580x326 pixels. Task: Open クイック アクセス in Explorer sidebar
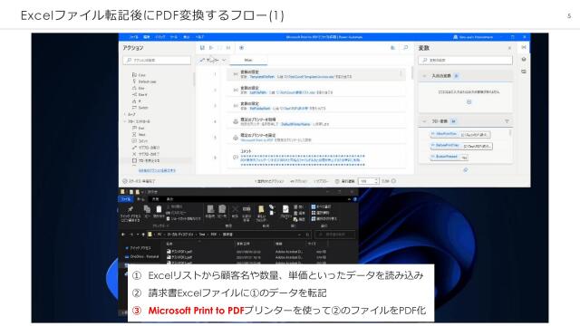pyautogui.click(x=139, y=247)
